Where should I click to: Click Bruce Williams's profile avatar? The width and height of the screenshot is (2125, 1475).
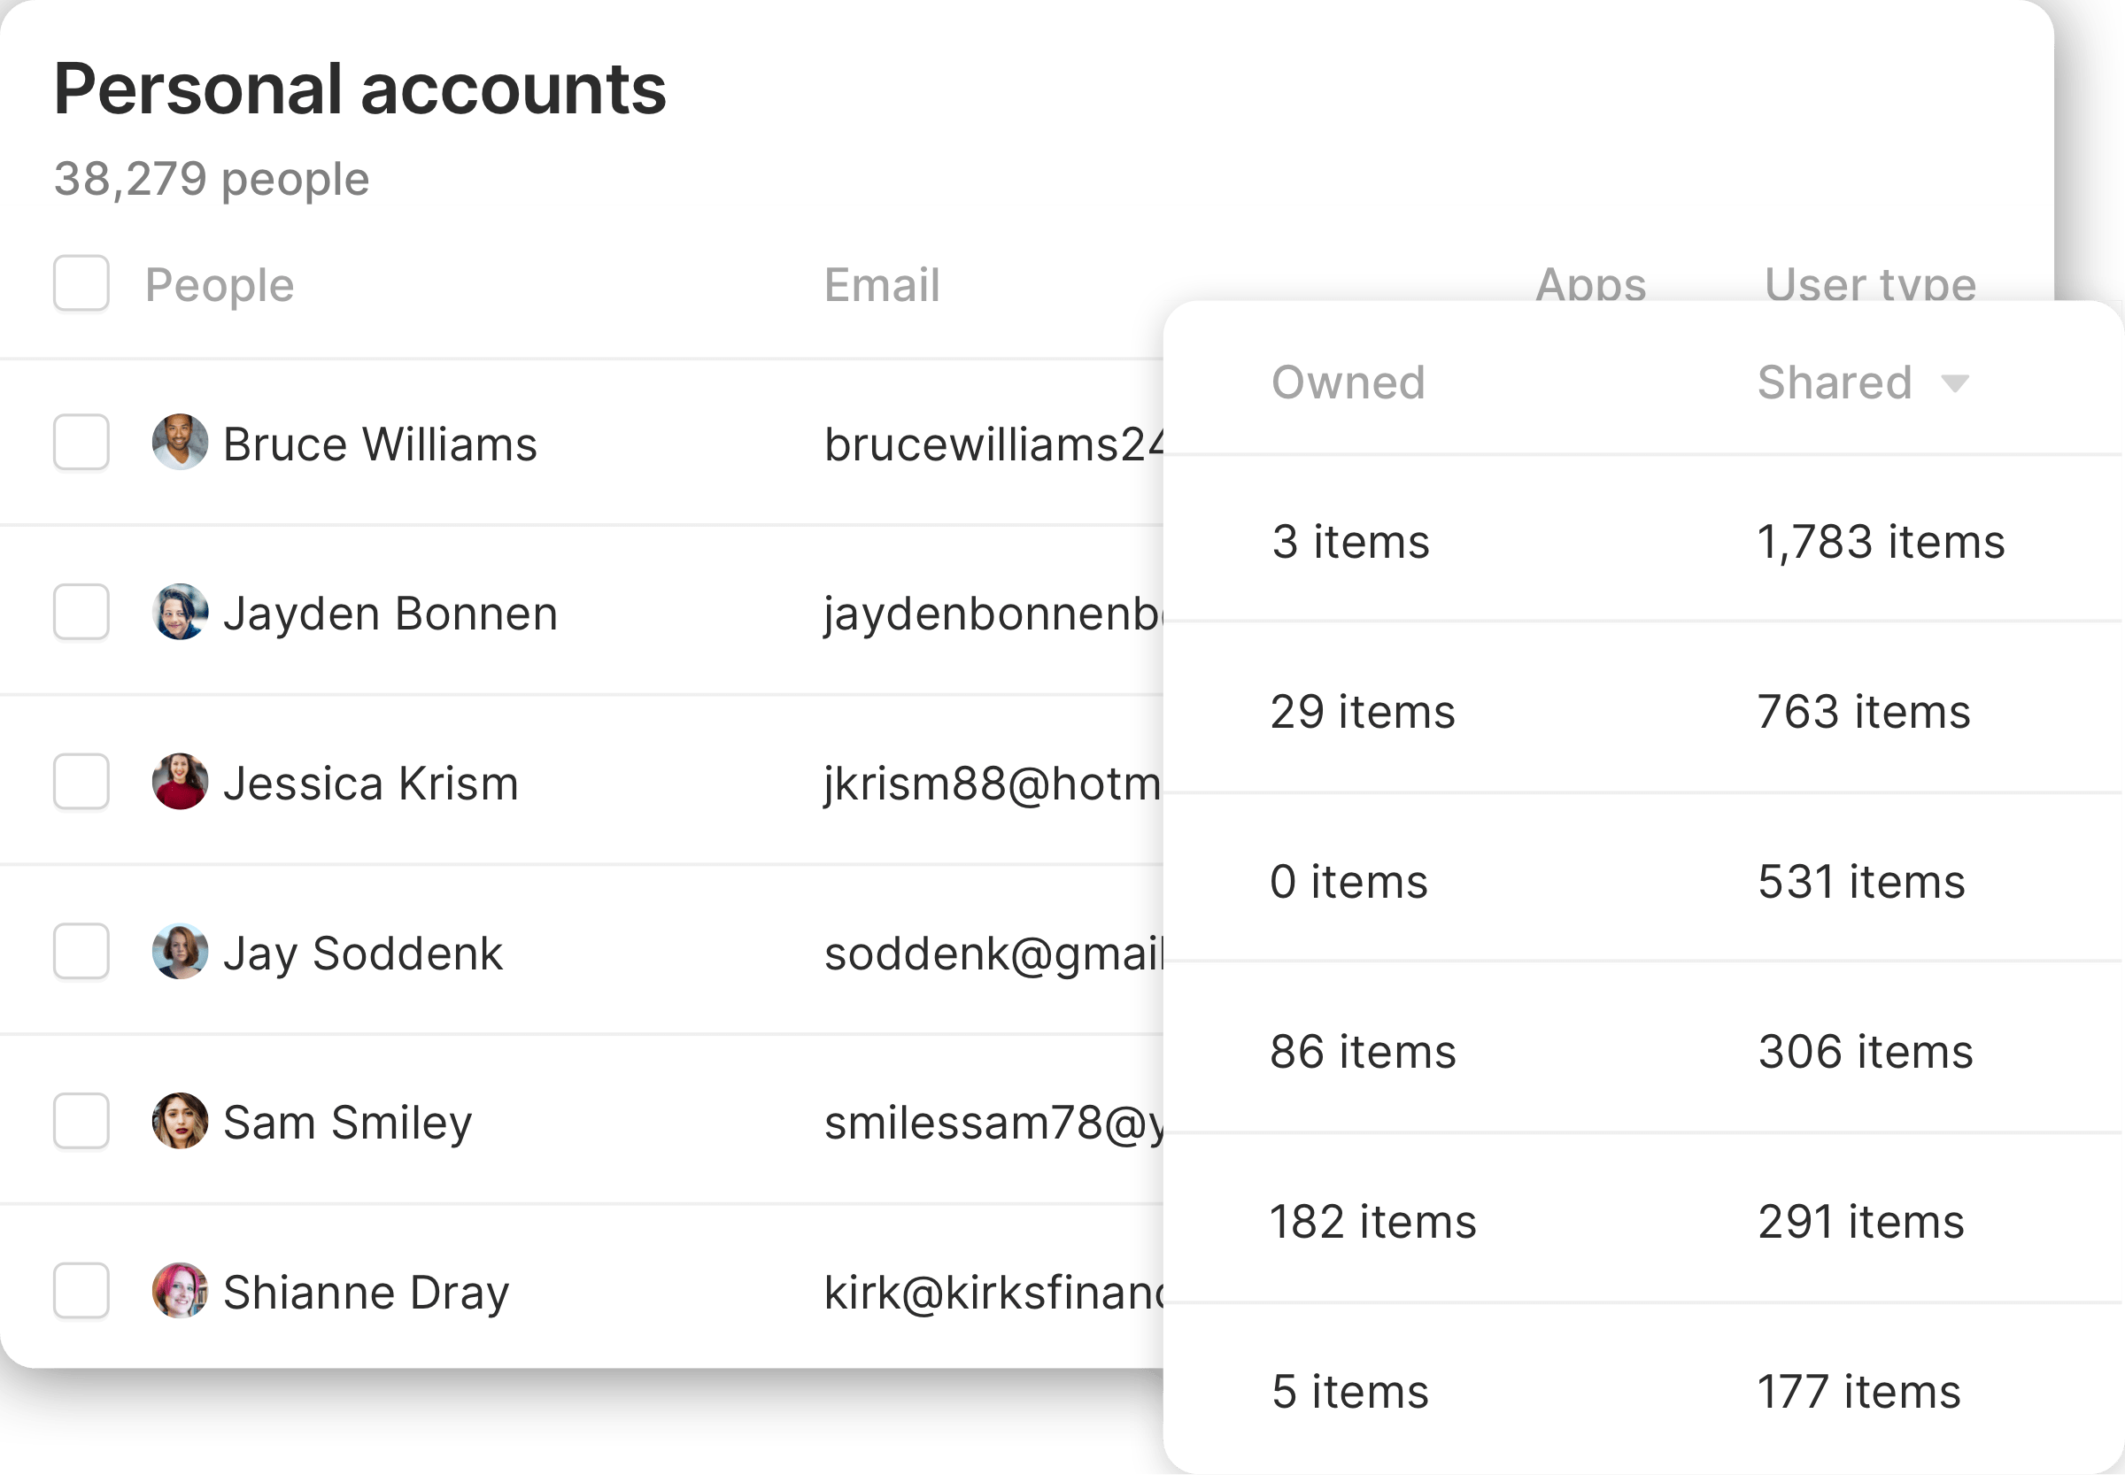pos(181,444)
